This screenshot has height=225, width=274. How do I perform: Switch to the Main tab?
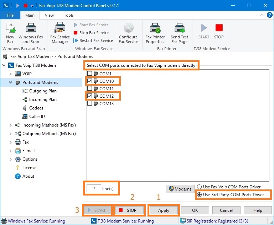click(30, 15)
